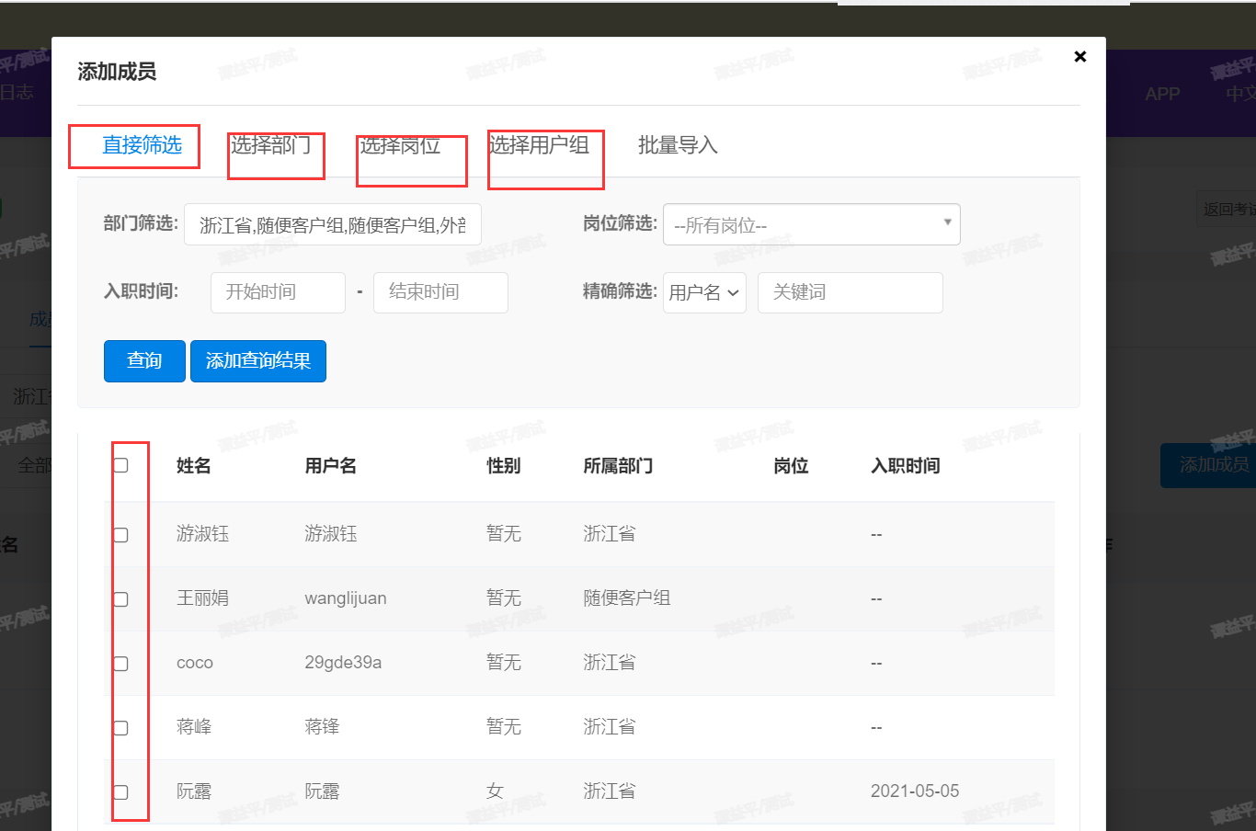1256x831 pixels.
Task: Check the box for coco
Action: click(120, 664)
